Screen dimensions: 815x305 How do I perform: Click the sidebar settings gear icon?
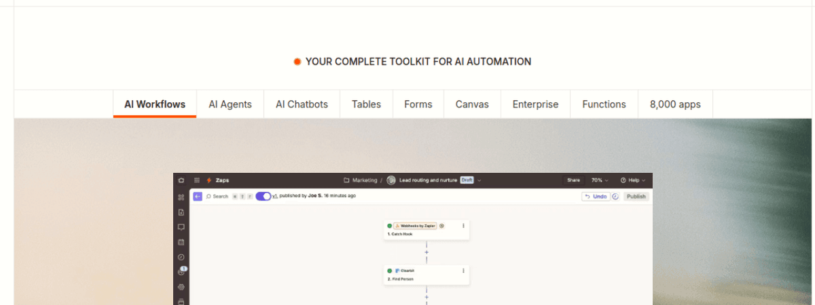coord(181,287)
